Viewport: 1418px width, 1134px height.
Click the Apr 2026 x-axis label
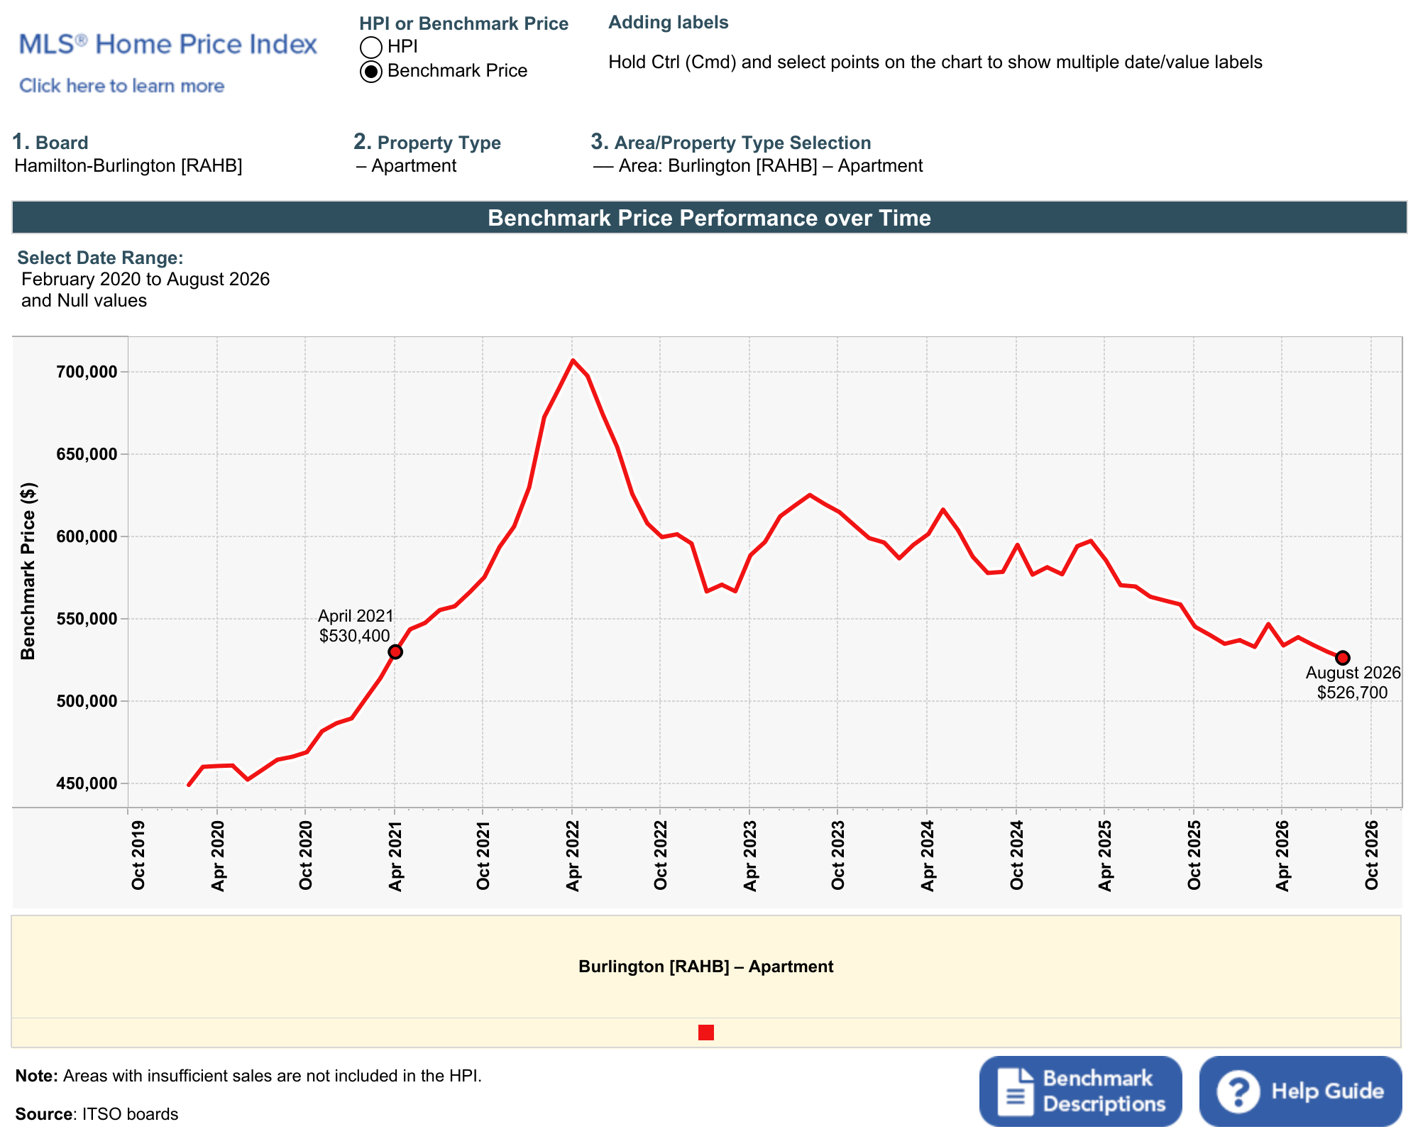pyautogui.click(x=1282, y=855)
